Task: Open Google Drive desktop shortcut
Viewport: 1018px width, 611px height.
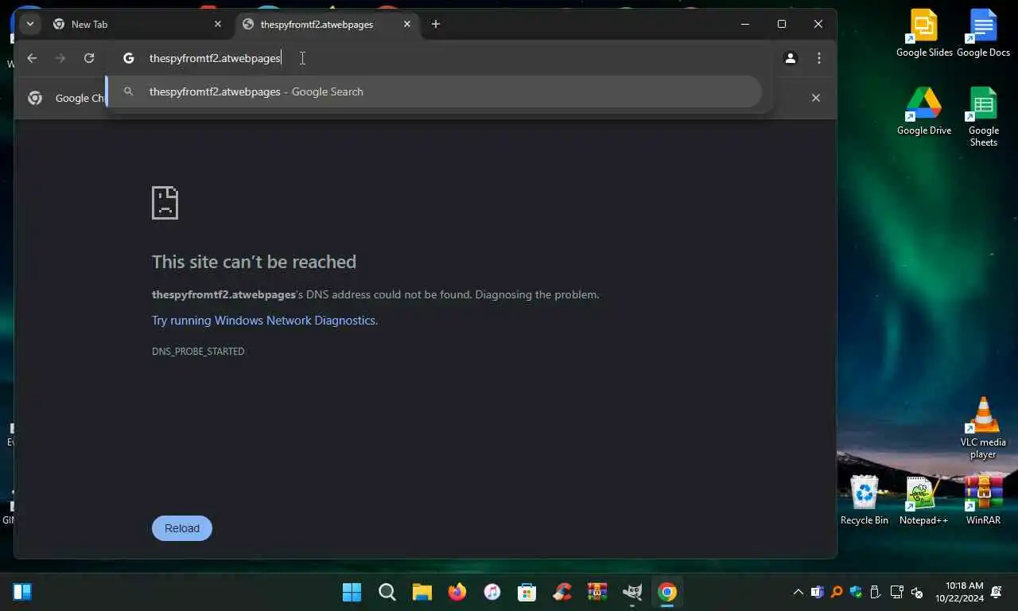Action: [924, 111]
